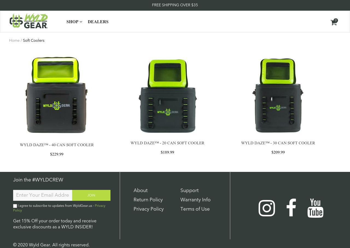Click the Wyld Gear logo

pos(29,21)
